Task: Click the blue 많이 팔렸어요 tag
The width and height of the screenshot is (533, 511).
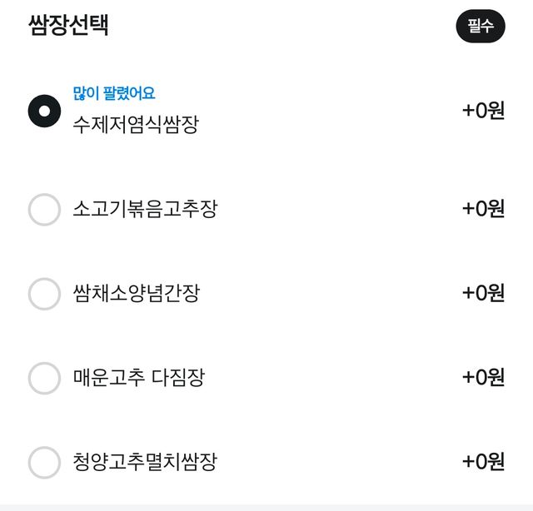Action: pos(114,93)
